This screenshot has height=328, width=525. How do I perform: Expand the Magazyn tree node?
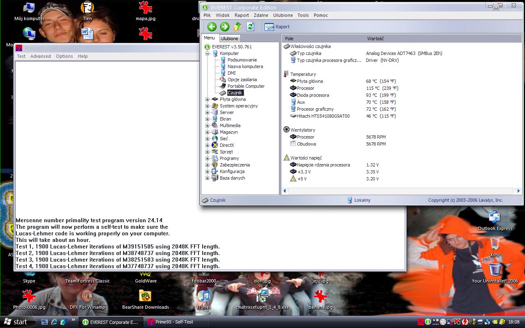tap(208, 132)
